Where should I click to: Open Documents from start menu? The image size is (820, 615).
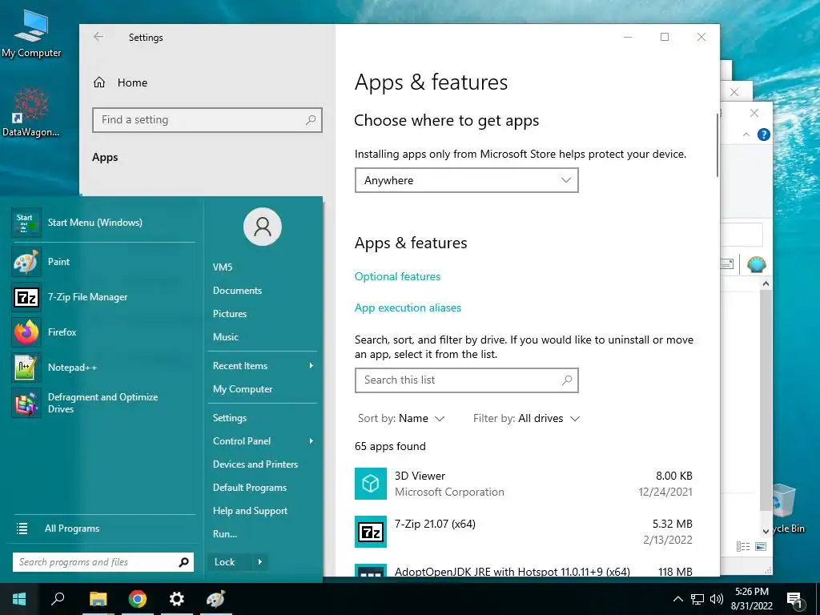[x=237, y=290]
